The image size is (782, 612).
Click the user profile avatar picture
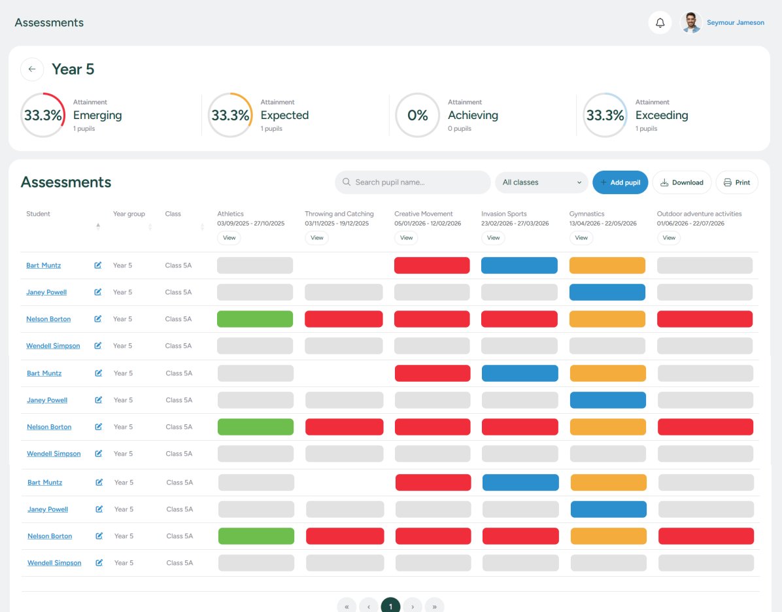[690, 23]
